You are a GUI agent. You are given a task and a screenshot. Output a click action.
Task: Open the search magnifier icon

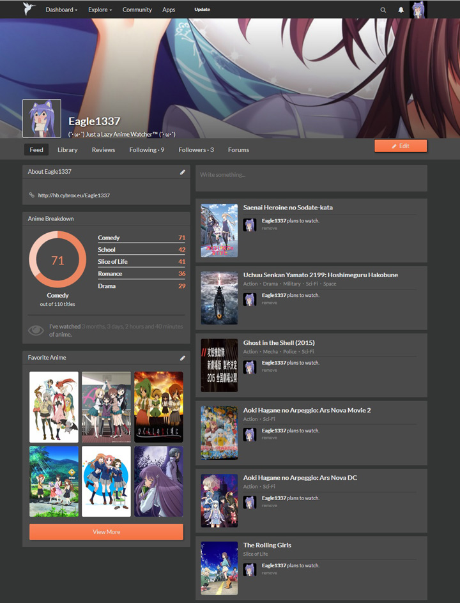tap(383, 10)
